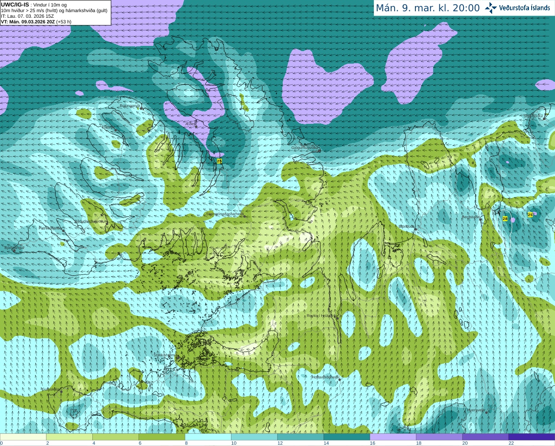Click the light teal 10–12 m/s legend swatch
This screenshot has width=555, height=446.
pyautogui.click(x=254, y=436)
